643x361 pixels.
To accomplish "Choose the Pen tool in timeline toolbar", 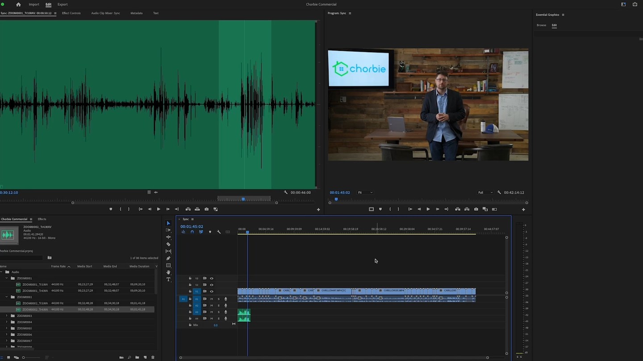I will tap(169, 258).
